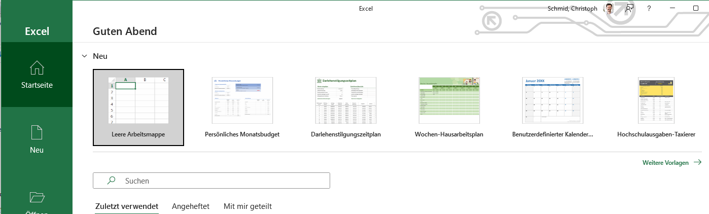
Task: Click the feedback person icon in title bar
Action: click(629, 8)
